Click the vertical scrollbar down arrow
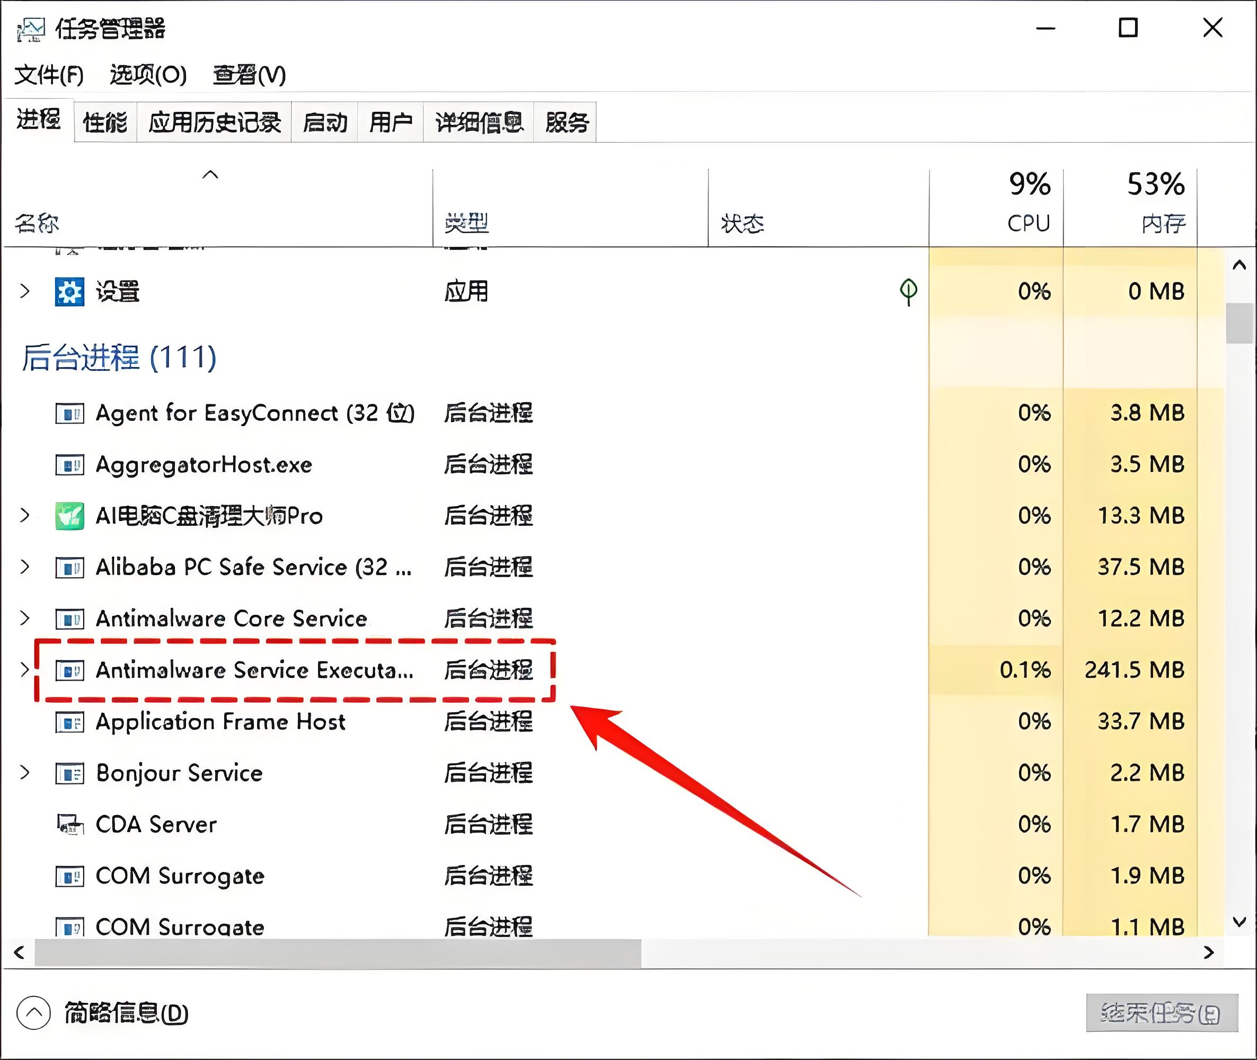The image size is (1257, 1060). [1239, 922]
